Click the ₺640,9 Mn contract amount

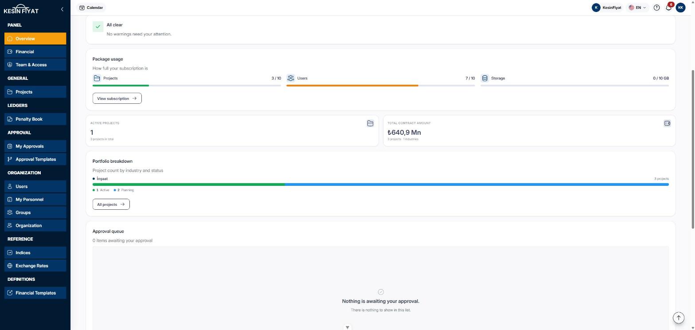[404, 132]
